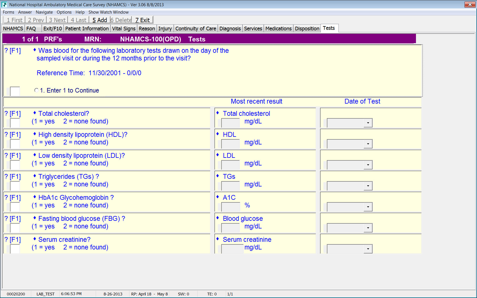Open the Total cholesterol date of test dropdown
Screen dimensions: 477x298
tap(368, 123)
